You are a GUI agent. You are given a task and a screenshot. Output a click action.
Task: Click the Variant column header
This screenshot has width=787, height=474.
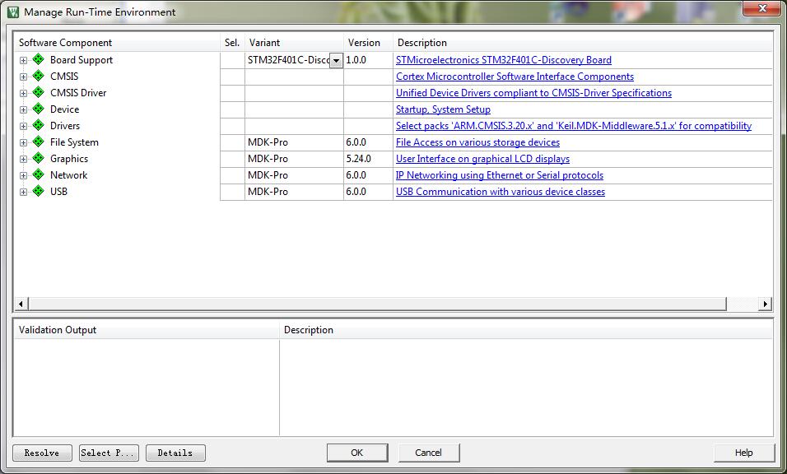pos(294,43)
